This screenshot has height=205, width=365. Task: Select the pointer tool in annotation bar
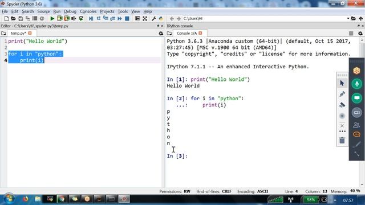342,83
